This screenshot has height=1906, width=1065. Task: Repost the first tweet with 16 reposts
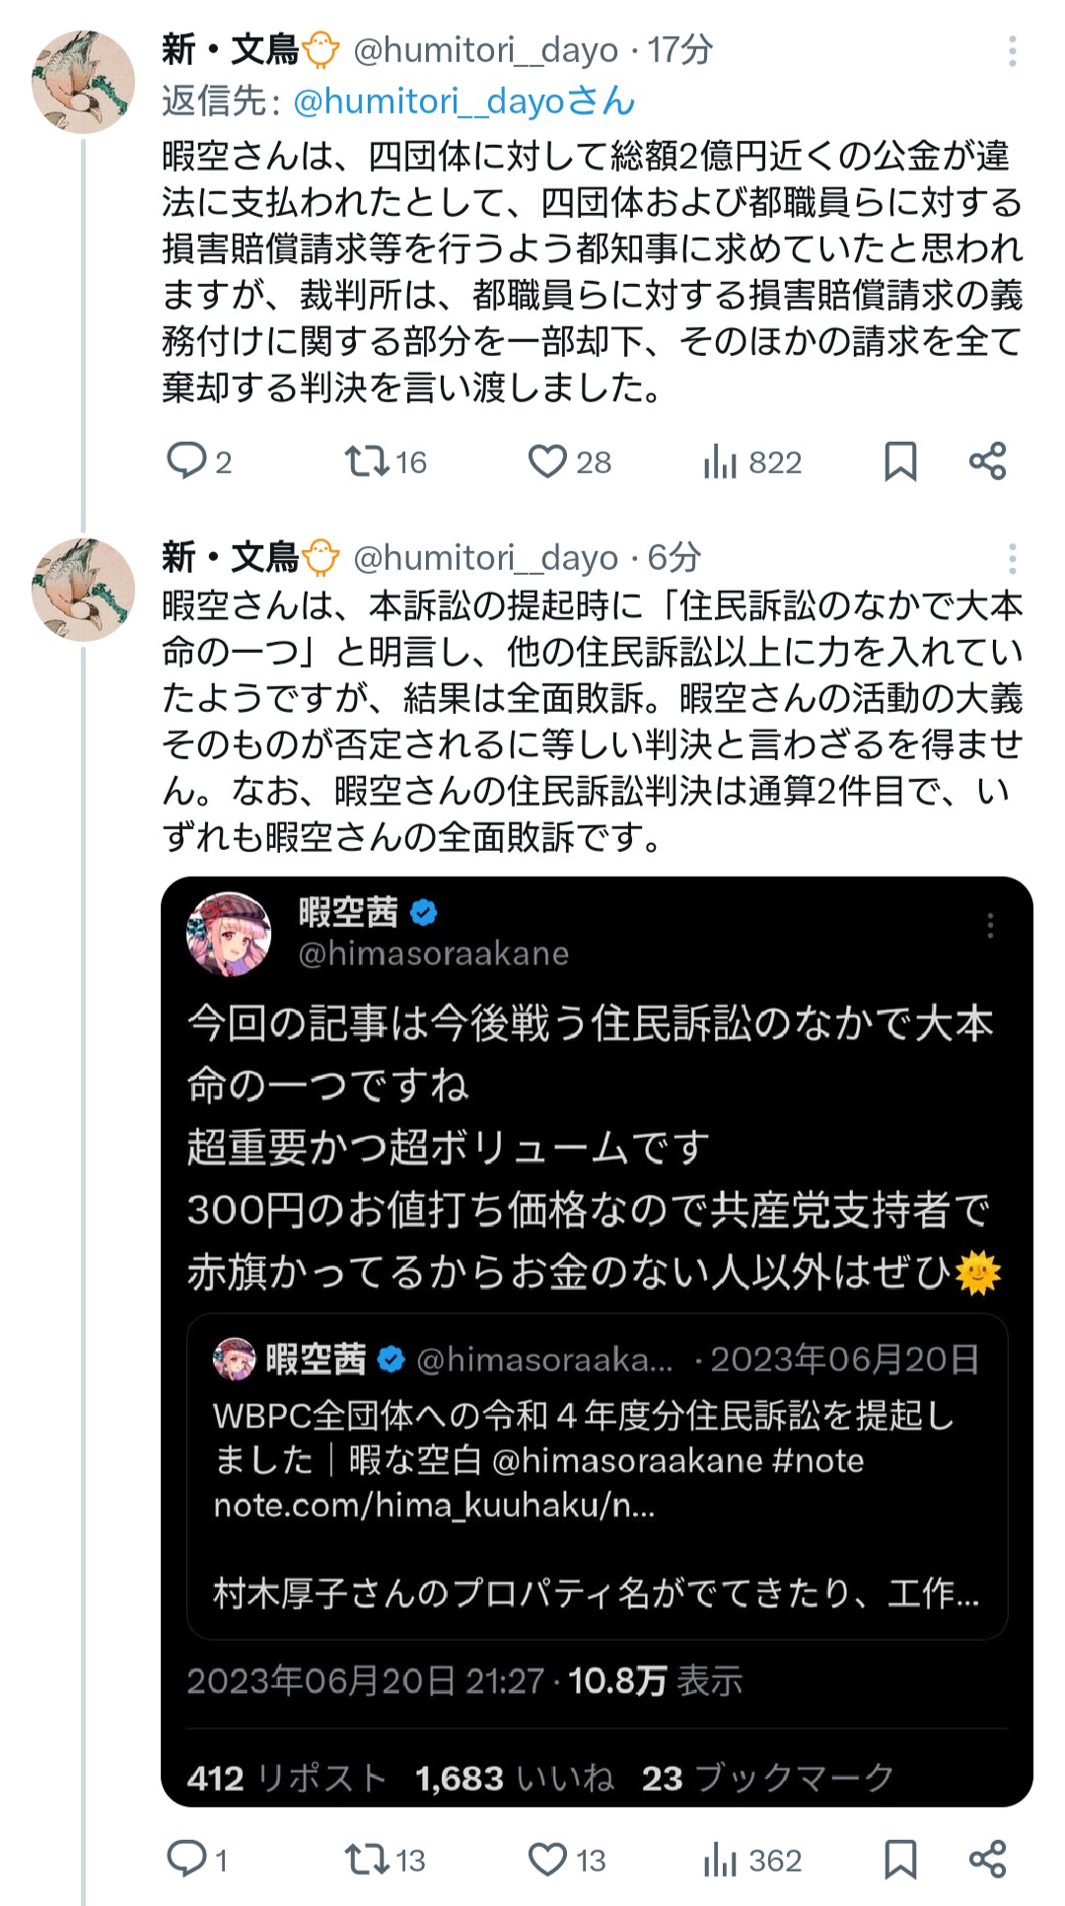pos(366,461)
